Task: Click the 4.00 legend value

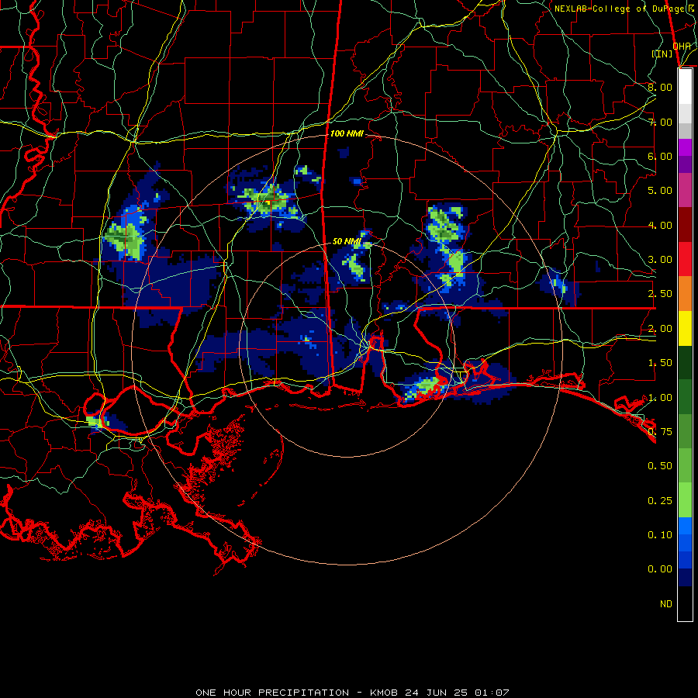Action: coord(660,225)
